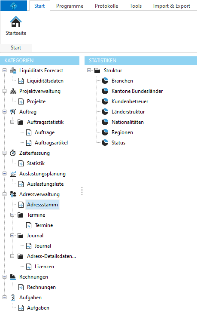
Task: Select the Adressstamm tree entry
Action: coord(42,205)
